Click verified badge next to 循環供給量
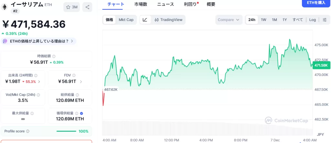Viewport: 331px width, 143px height. pos(81,114)
